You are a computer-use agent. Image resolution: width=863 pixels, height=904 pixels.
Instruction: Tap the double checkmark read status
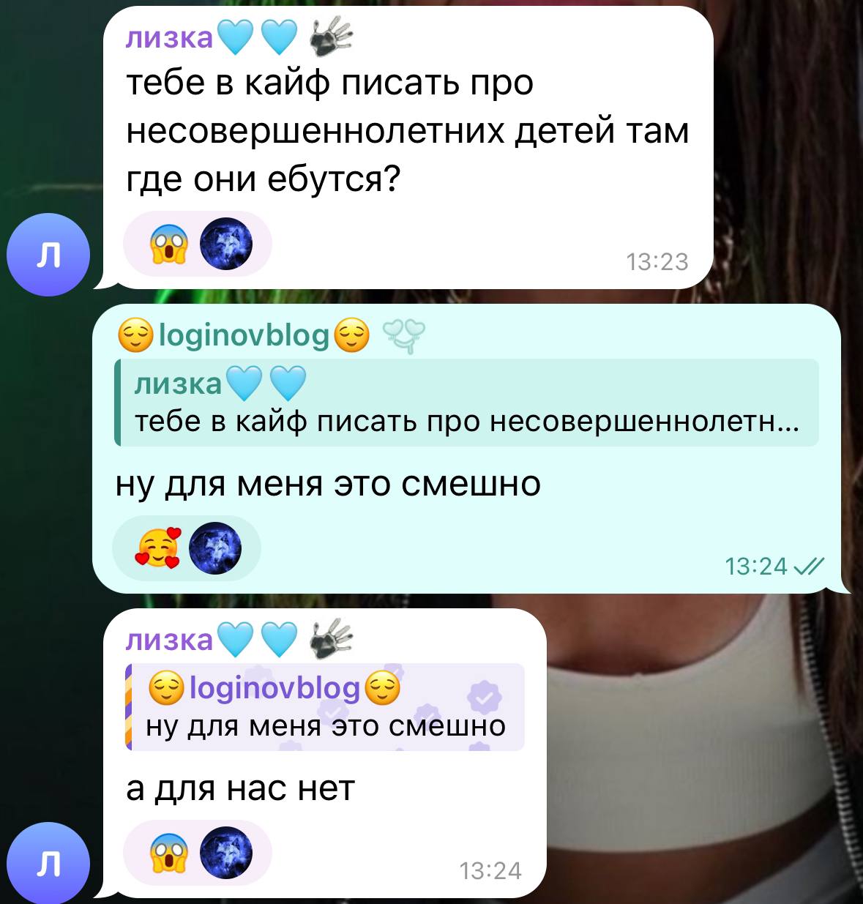(x=808, y=566)
